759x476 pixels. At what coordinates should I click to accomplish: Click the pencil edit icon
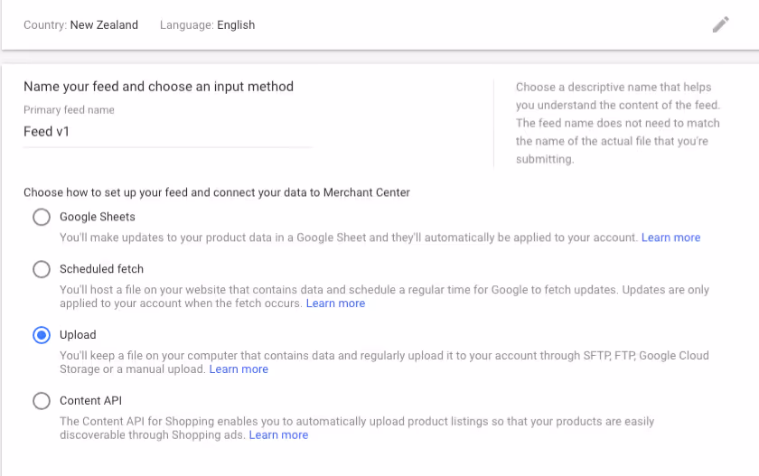721,24
